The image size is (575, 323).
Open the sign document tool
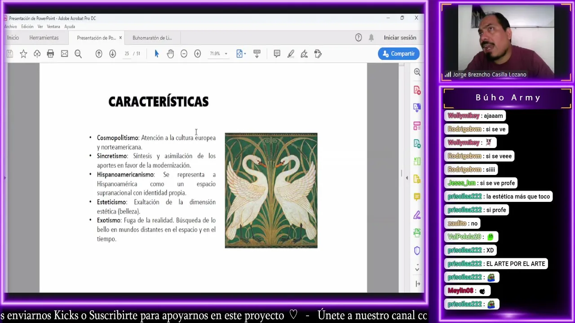pos(304,54)
